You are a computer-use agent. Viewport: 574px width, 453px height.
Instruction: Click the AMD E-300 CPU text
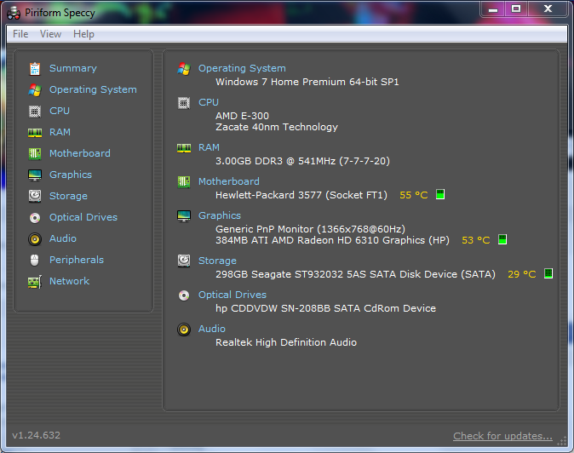click(x=243, y=116)
